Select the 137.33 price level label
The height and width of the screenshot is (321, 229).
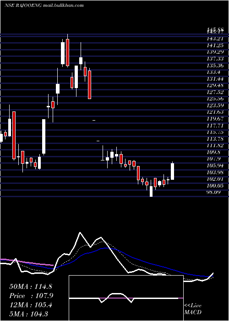click(215, 59)
